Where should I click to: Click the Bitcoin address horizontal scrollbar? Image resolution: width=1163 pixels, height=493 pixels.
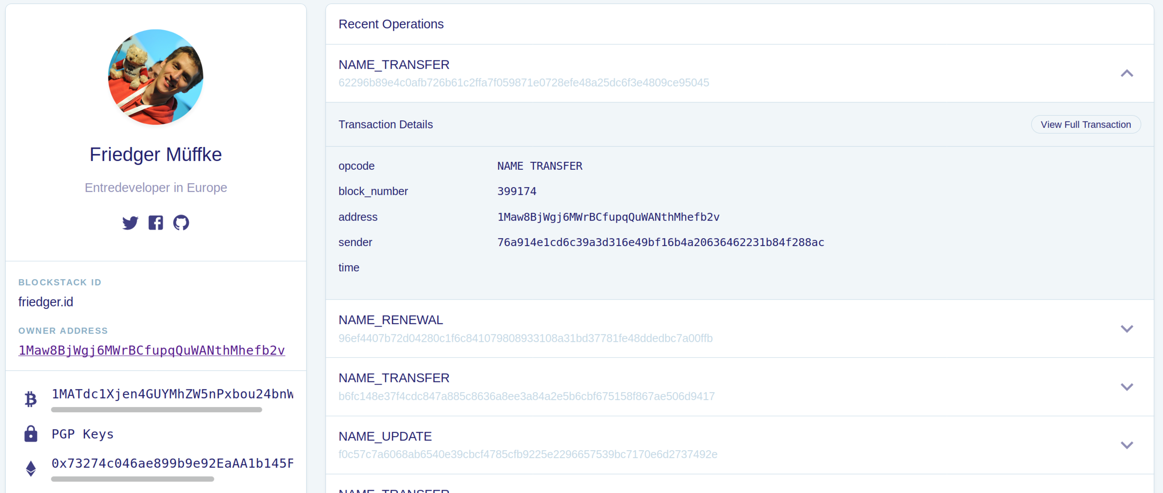point(156,410)
